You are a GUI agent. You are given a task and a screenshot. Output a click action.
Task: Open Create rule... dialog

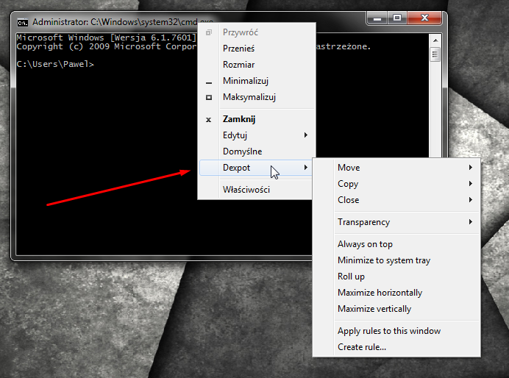(396, 347)
